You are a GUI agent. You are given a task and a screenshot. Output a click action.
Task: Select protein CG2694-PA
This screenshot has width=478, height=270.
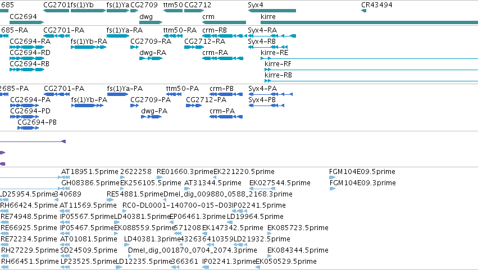[x=24, y=106]
